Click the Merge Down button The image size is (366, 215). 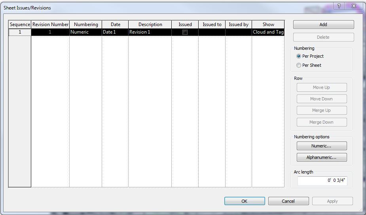[x=322, y=122]
